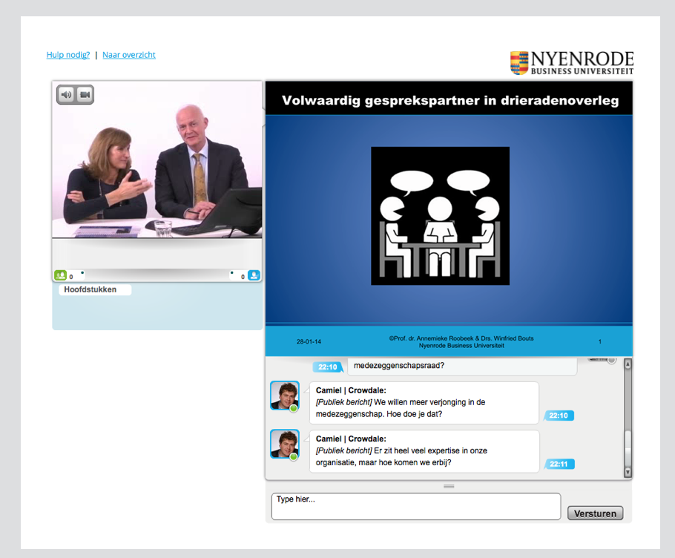Click Camiel's avatar on the verjonging message
The image size is (675, 558).
click(x=285, y=395)
